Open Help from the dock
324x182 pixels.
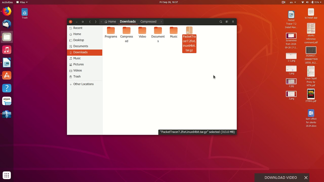(7, 88)
